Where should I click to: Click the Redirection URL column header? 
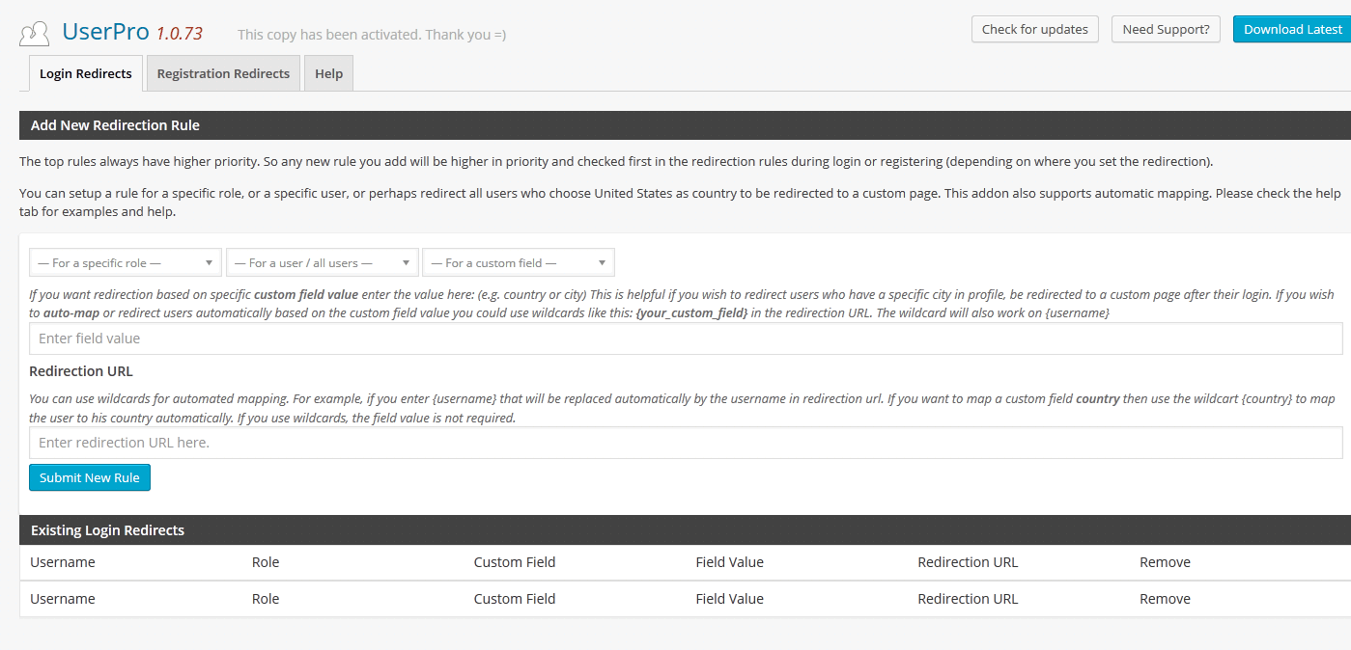pos(968,562)
